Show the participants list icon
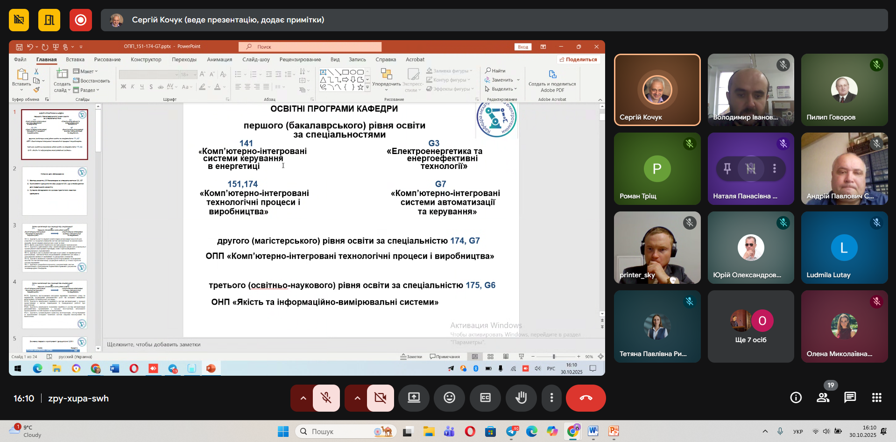 tap(823, 398)
